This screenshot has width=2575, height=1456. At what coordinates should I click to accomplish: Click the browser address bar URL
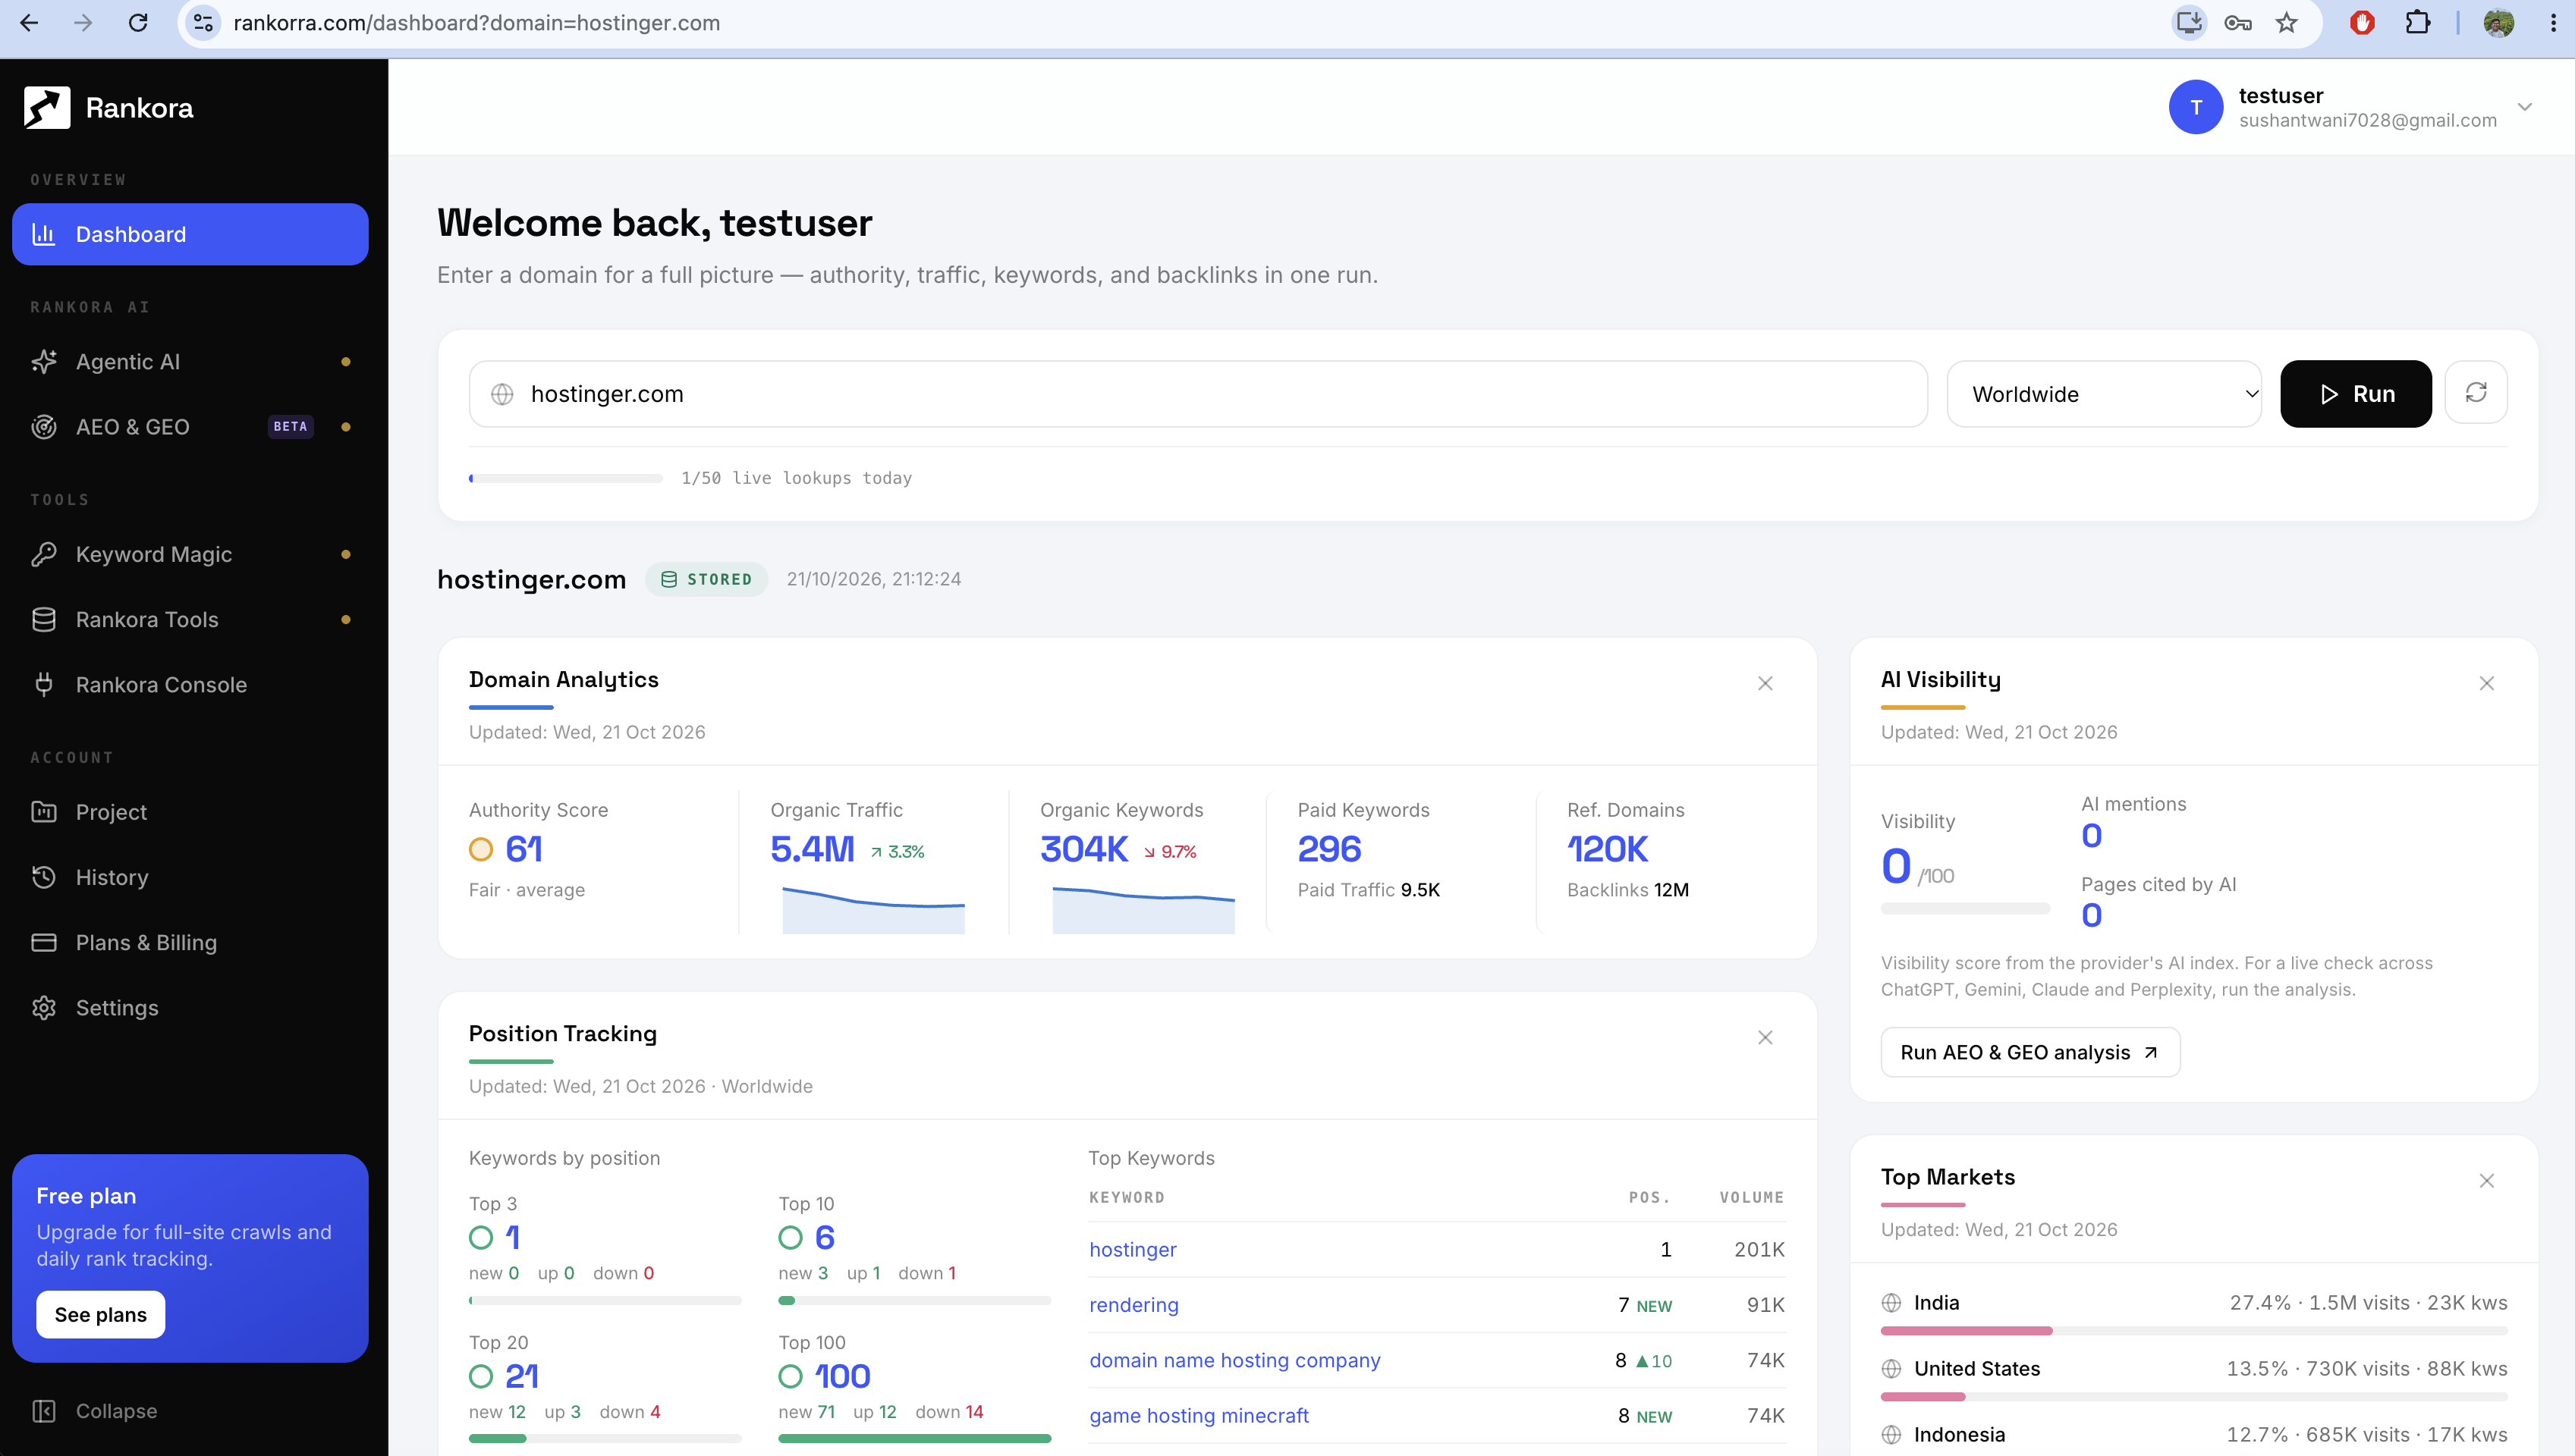pyautogui.click(x=476, y=22)
